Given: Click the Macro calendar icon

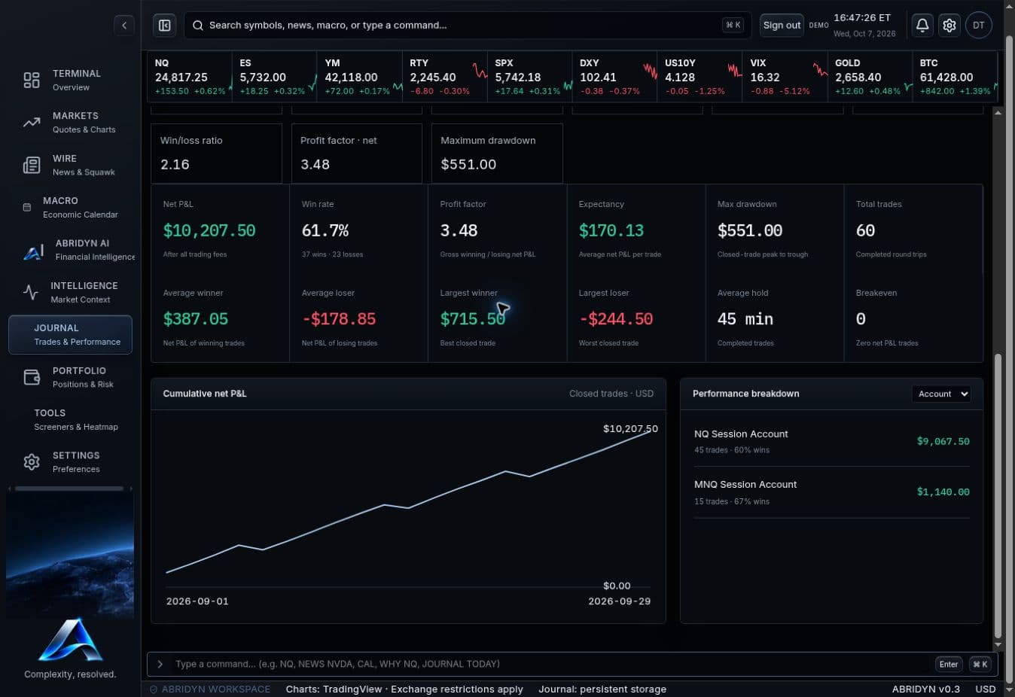Looking at the screenshot, I should coord(27,207).
